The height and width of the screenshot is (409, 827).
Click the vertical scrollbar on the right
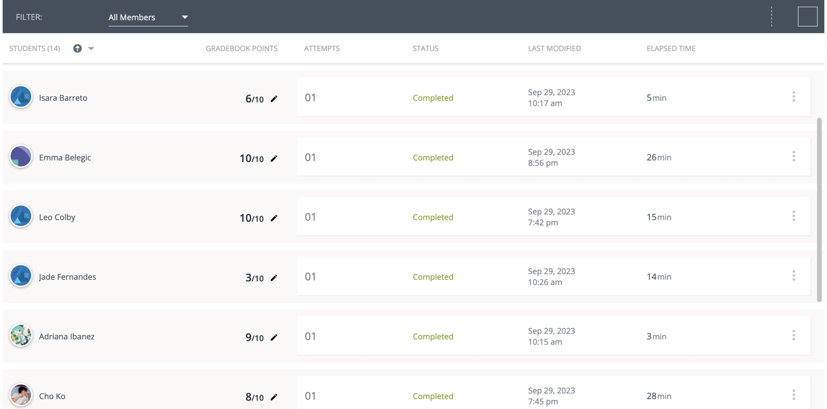[819, 210]
